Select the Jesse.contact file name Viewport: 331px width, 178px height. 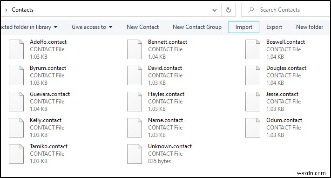(x=282, y=94)
